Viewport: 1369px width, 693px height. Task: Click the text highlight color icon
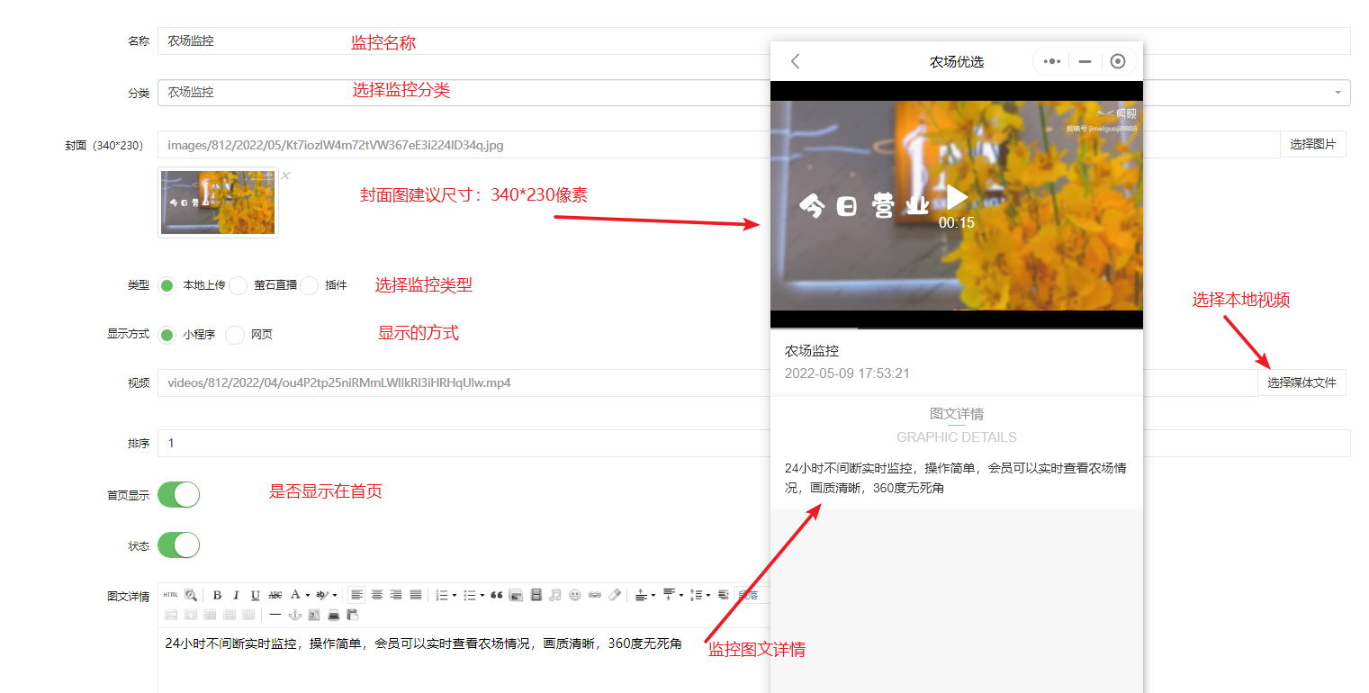click(321, 595)
